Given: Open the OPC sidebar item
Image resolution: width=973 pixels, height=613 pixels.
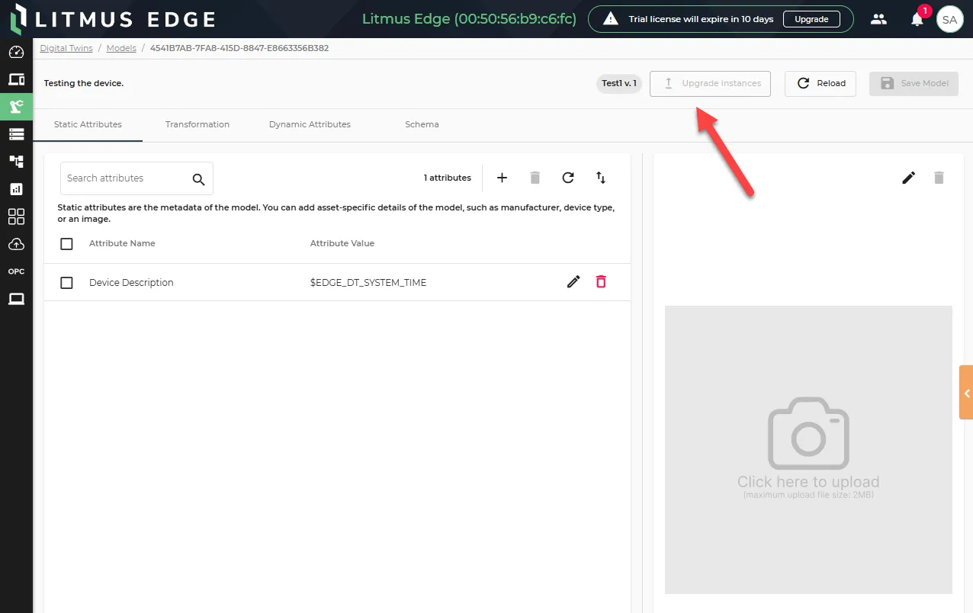Looking at the screenshot, I should (x=16, y=271).
